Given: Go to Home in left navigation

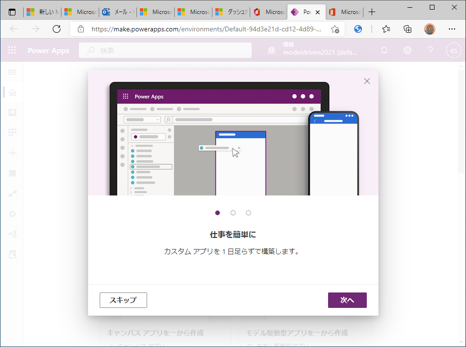Looking at the screenshot, I should coord(13,93).
